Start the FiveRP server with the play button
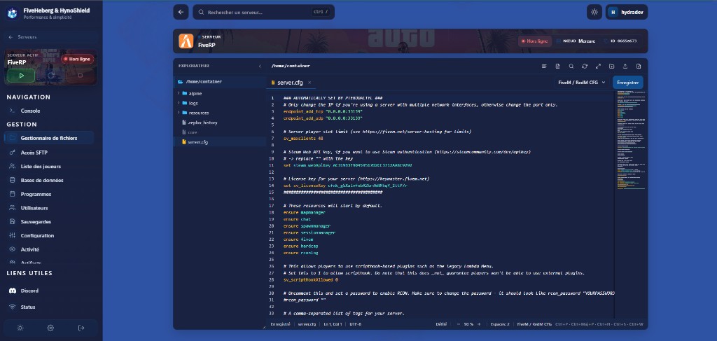717x341 pixels. [x=21, y=76]
